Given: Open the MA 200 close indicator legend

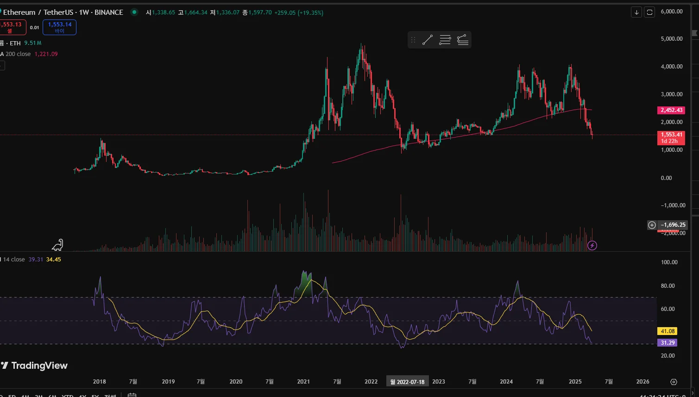Looking at the screenshot, I should (29, 54).
